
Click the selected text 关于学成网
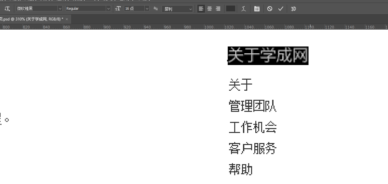click(x=268, y=56)
